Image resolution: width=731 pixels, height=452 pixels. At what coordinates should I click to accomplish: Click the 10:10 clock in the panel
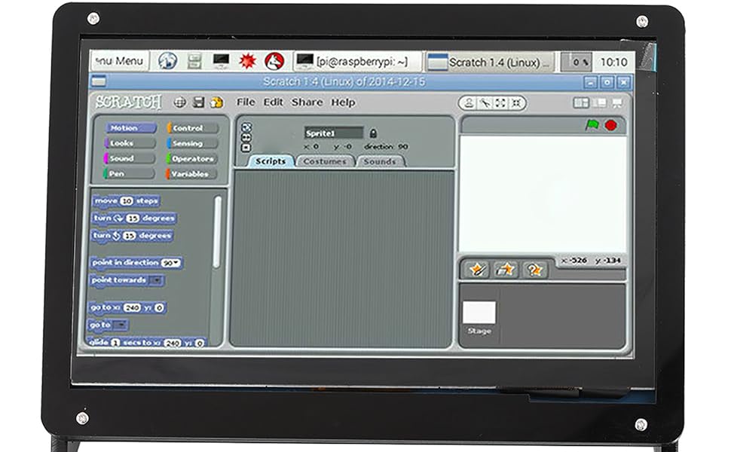[x=613, y=62]
